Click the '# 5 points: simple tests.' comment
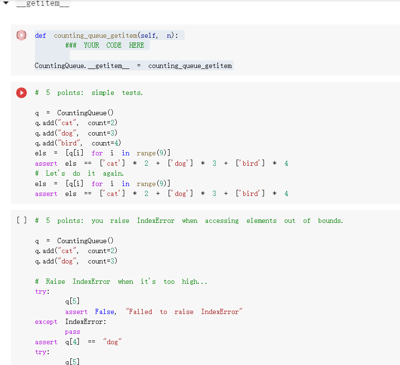Image resolution: width=400 pixels, height=365 pixels. [89, 93]
